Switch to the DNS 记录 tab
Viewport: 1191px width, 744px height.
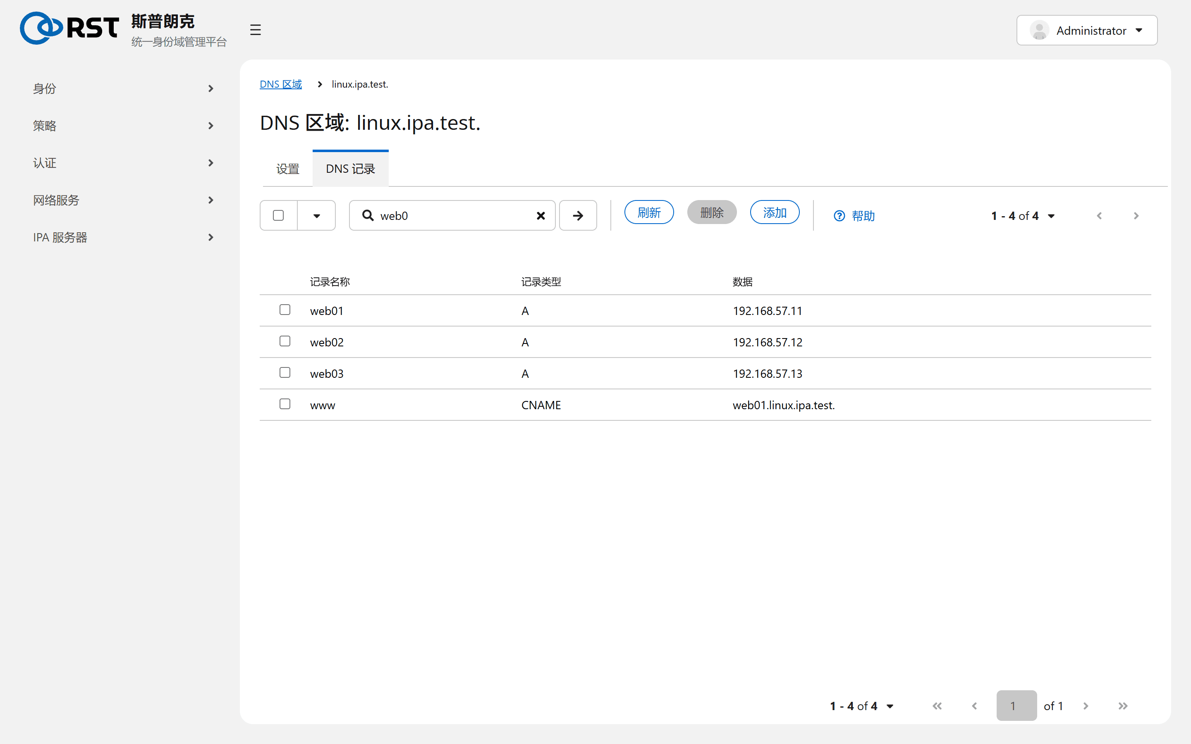(x=350, y=169)
